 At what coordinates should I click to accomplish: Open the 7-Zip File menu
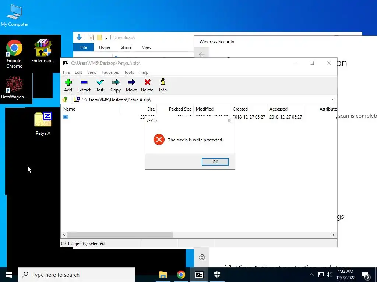pyautogui.click(x=66, y=72)
